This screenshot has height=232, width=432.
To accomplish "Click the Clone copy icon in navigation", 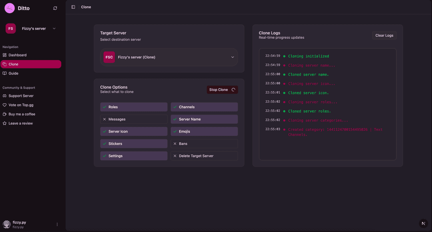I will [x=4, y=64].
